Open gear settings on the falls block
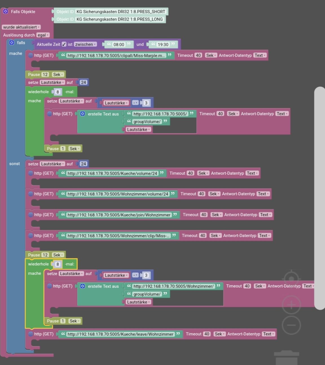The width and height of the screenshot is (325, 365). click(12, 43)
